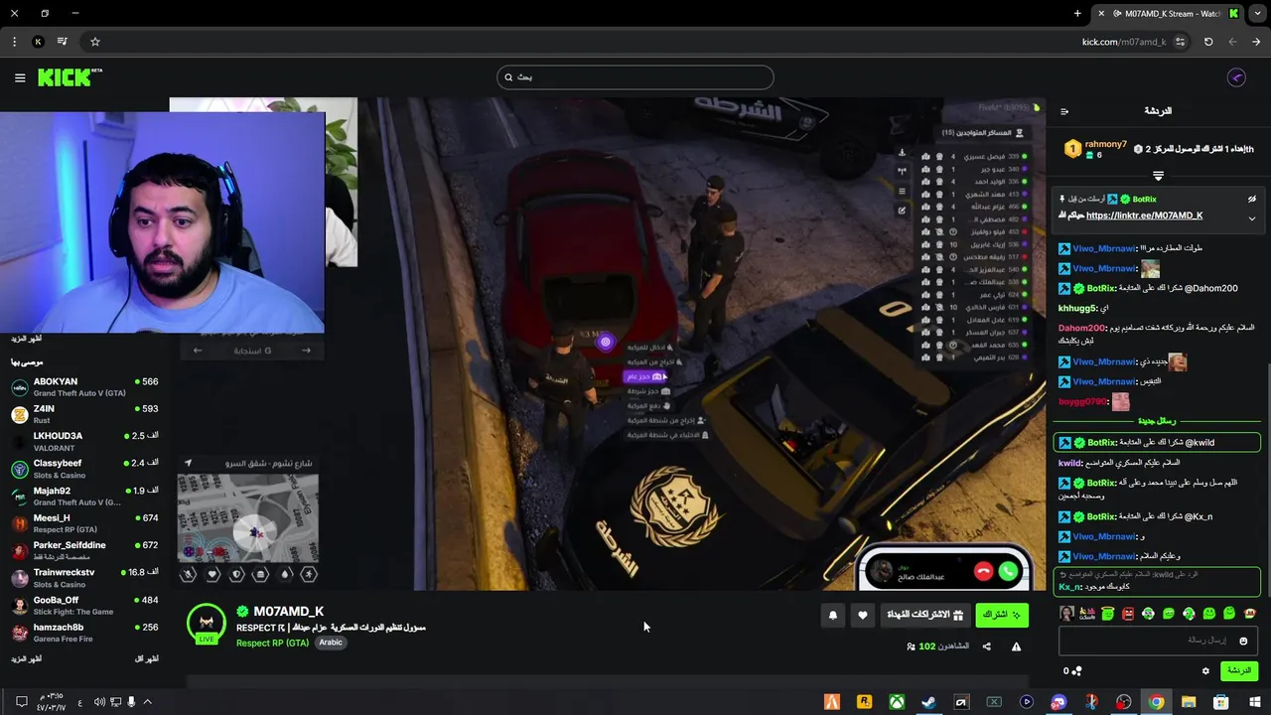The image size is (1271, 715).
Task: Click rahmony7 username in leaderboard
Action: [1106, 144]
